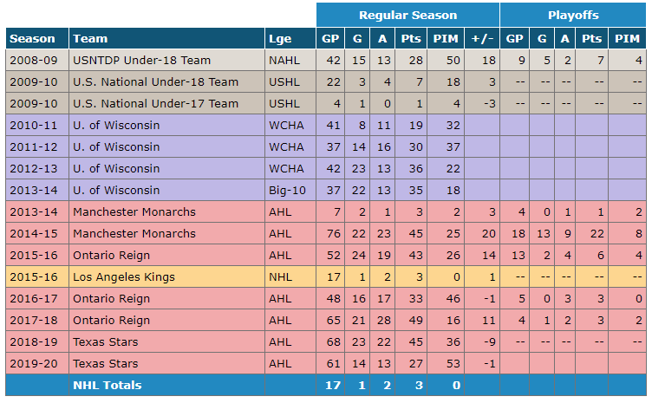Click the Pts header under Playoffs
This screenshot has height=403, width=652.
click(591, 39)
